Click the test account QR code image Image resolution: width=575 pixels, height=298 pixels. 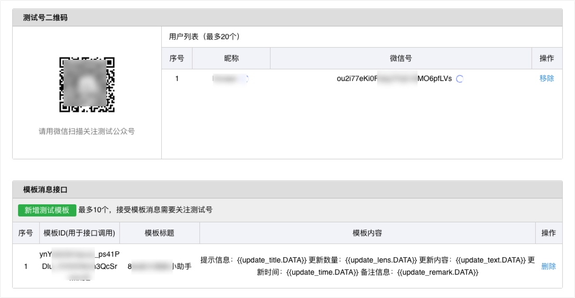pyautogui.click(x=87, y=85)
